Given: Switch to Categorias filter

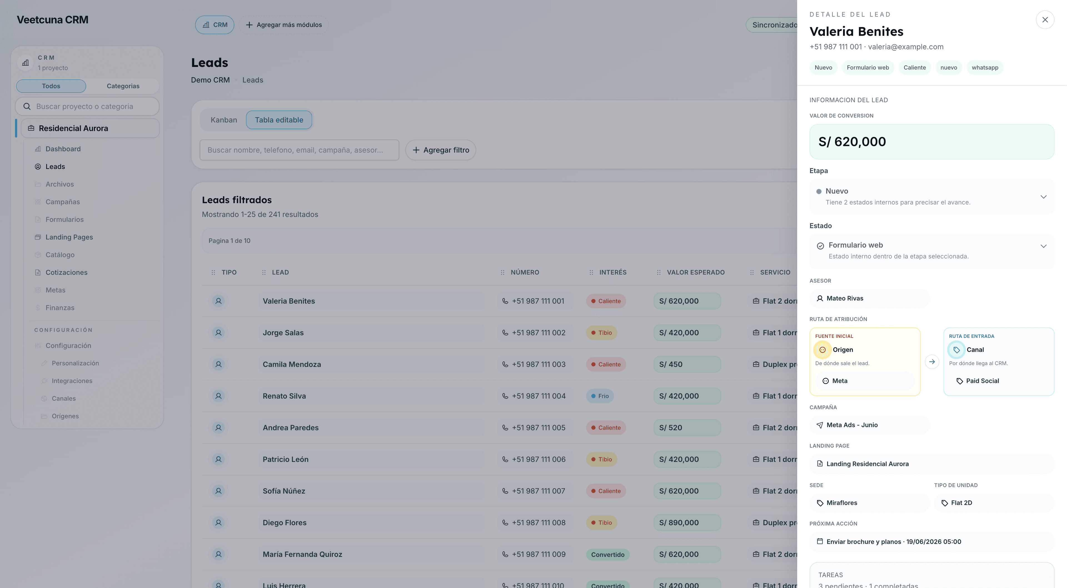Looking at the screenshot, I should click(123, 86).
